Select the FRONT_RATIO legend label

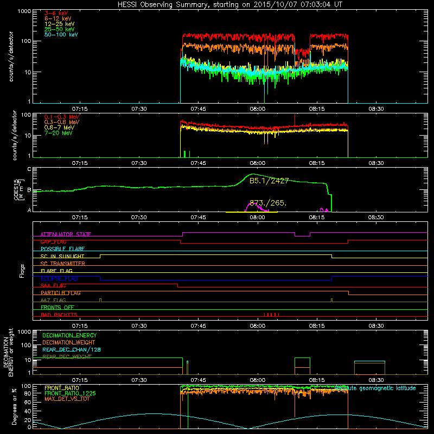62,388
